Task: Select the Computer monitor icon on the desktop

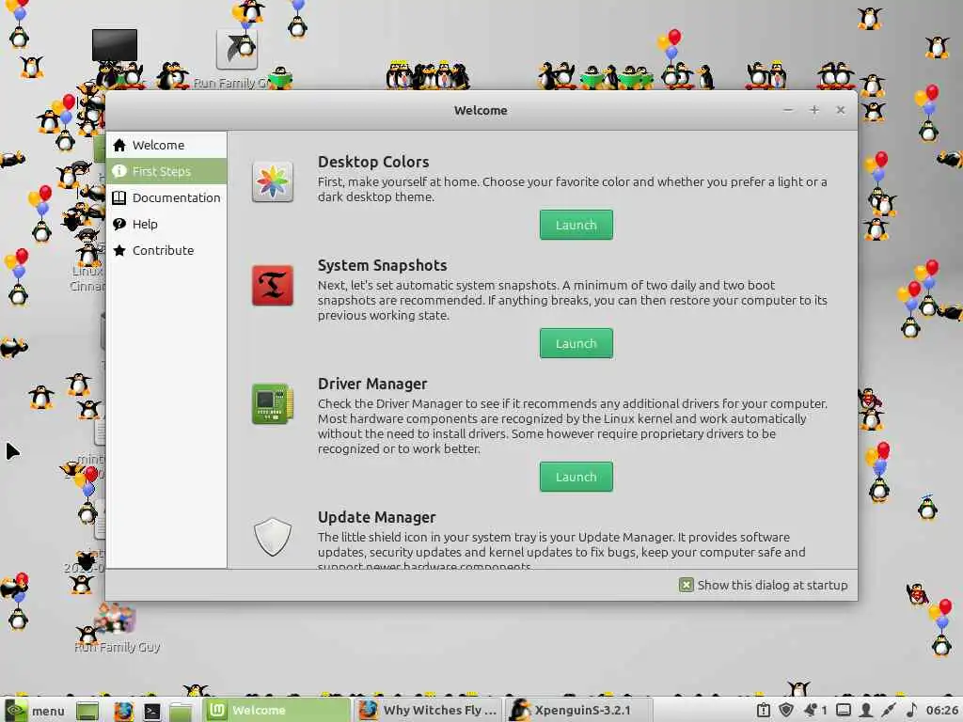Action: point(115,46)
